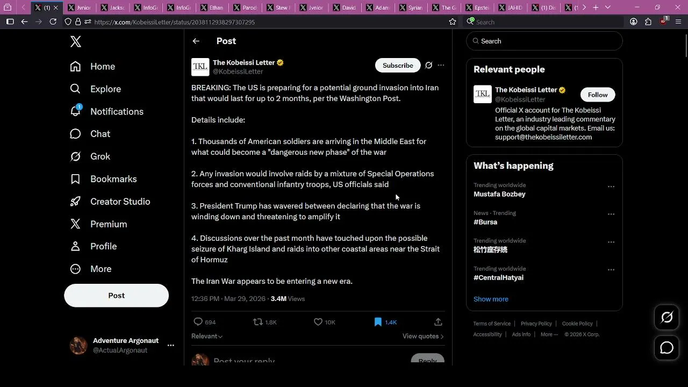Open options for #Bursa trend

pyautogui.click(x=611, y=214)
